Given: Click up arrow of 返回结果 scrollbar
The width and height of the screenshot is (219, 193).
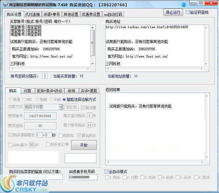Looking at the screenshot, I should point(207,96).
